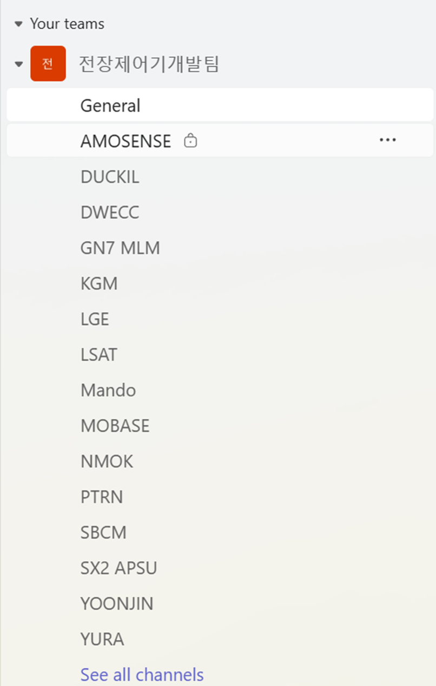The image size is (436, 686).
Task: Open the NMOK channel
Action: pyautogui.click(x=107, y=462)
